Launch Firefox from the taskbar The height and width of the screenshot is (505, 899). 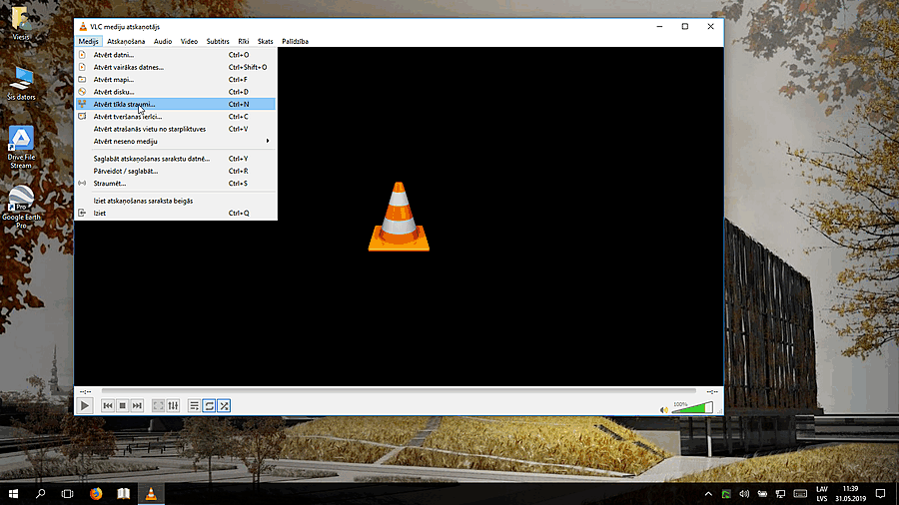click(96, 494)
